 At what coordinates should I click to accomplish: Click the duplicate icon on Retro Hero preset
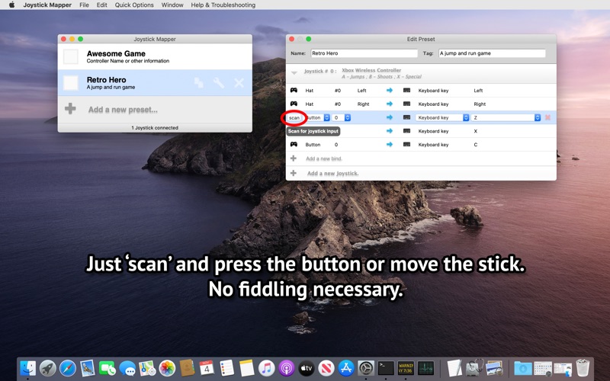coord(199,83)
